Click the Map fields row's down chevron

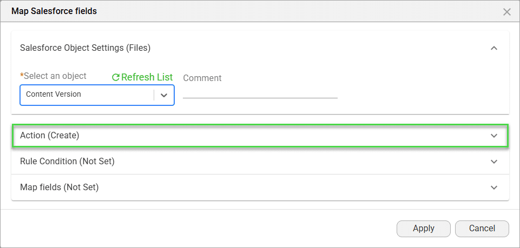point(493,187)
